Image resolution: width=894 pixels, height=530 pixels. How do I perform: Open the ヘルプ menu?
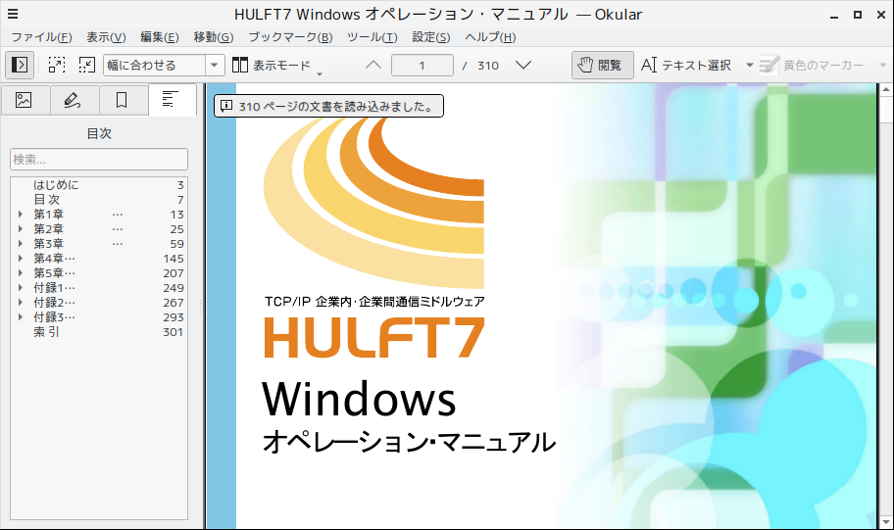click(x=490, y=37)
